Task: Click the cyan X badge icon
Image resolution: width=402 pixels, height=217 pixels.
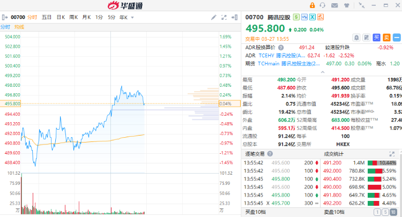Action: (312, 17)
